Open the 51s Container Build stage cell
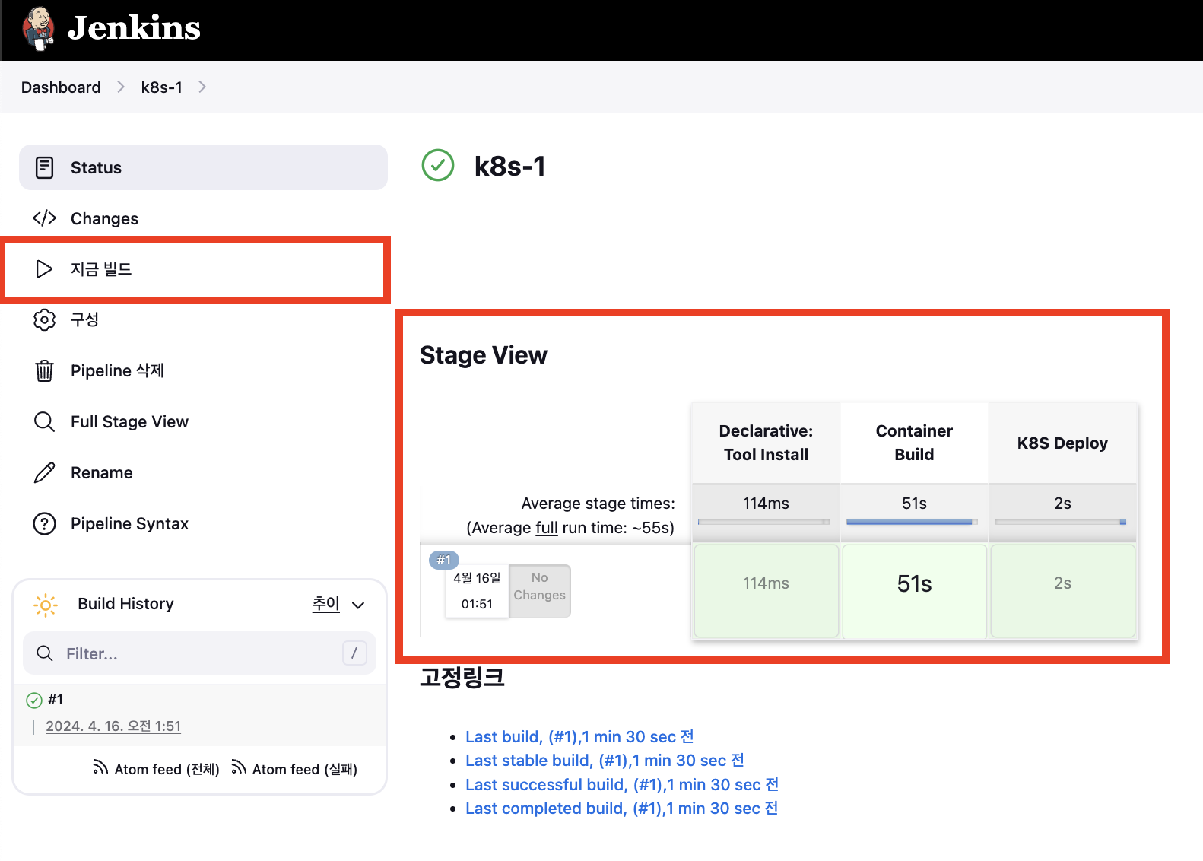 914,591
